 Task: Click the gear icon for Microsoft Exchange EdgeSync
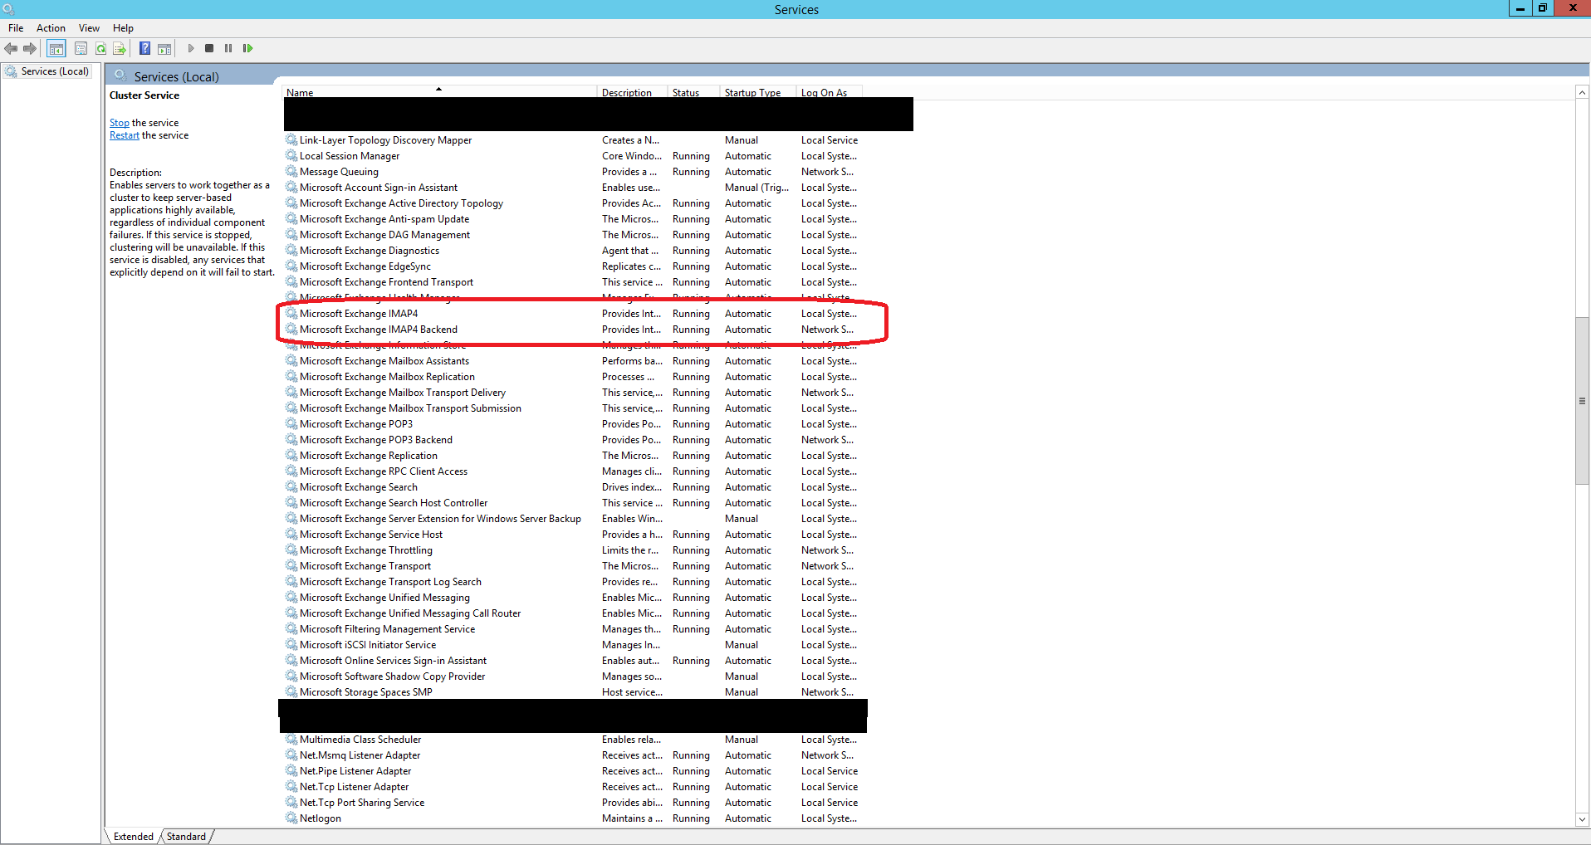(291, 266)
